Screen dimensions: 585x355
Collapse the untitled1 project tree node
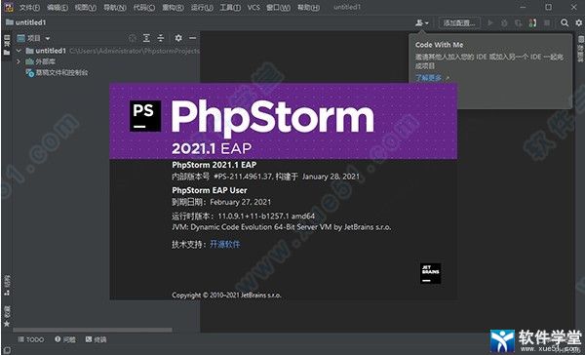coord(19,51)
